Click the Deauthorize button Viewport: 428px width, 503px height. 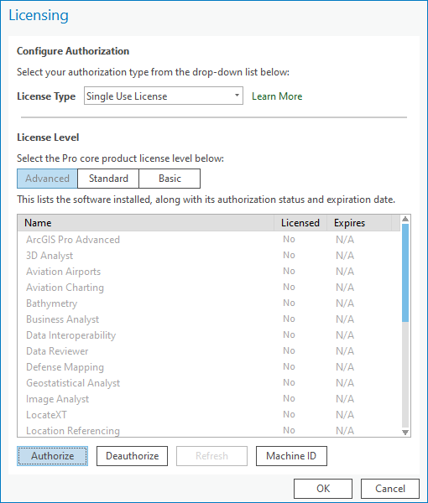tap(132, 456)
